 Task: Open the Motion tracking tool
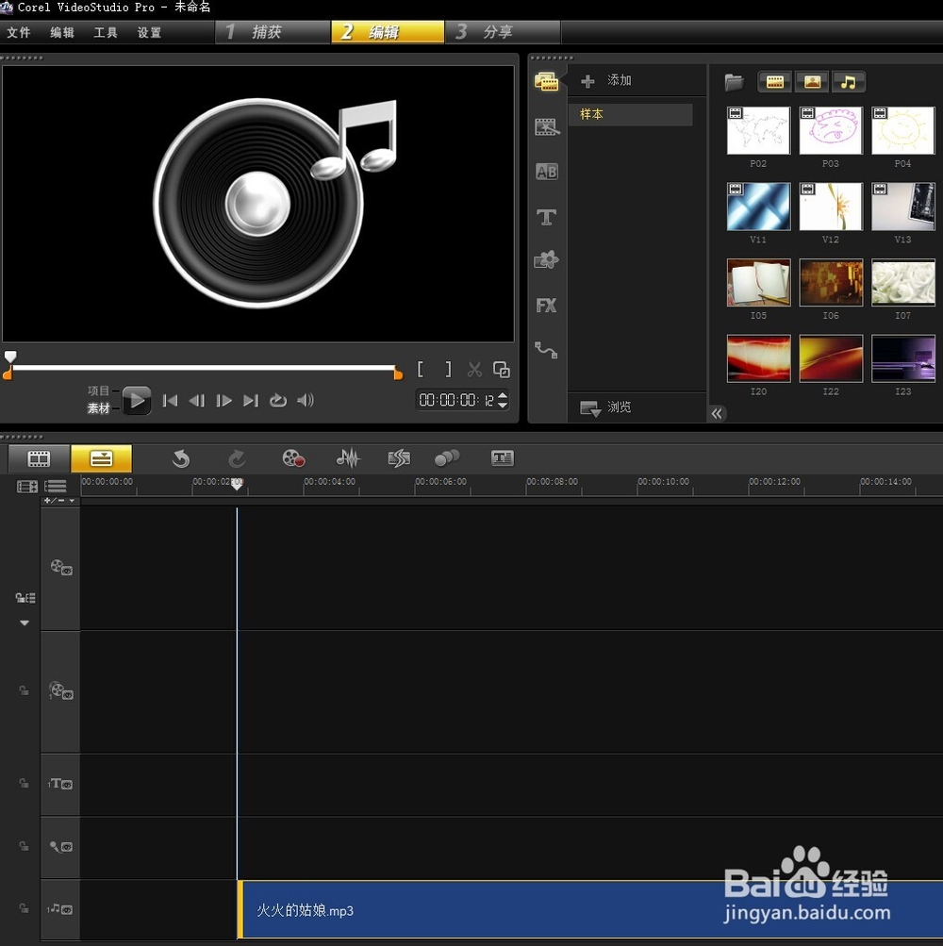(447, 458)
